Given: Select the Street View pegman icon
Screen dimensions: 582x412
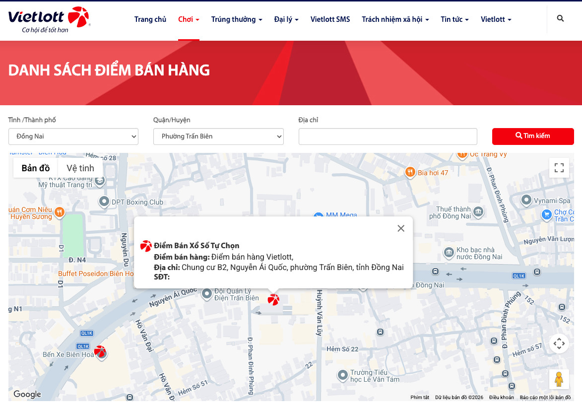Looking at the screenshot, I should click(x=559, y=379).
